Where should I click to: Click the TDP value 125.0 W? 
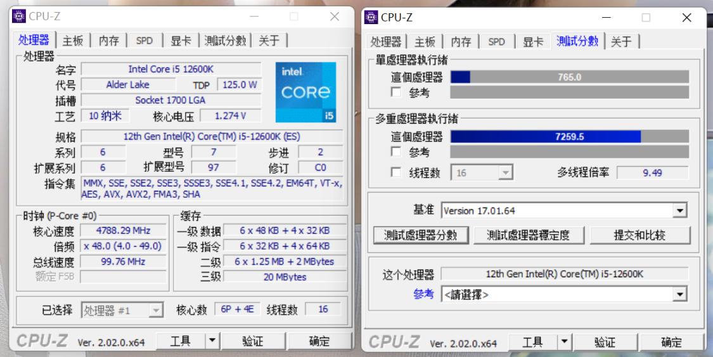click(239, 84)
